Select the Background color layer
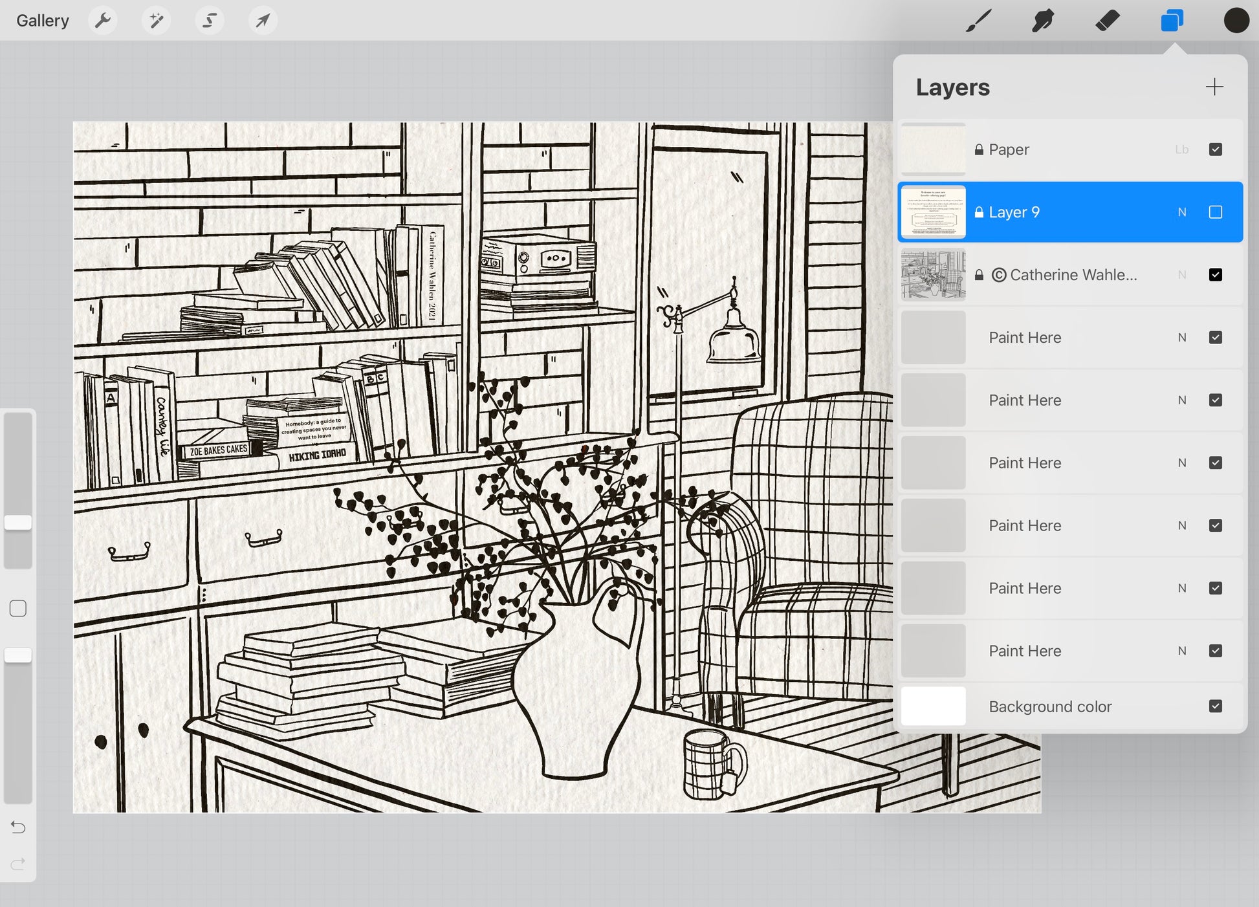The width and height of the screenshot is (1259, 907). click(1049, 706)
